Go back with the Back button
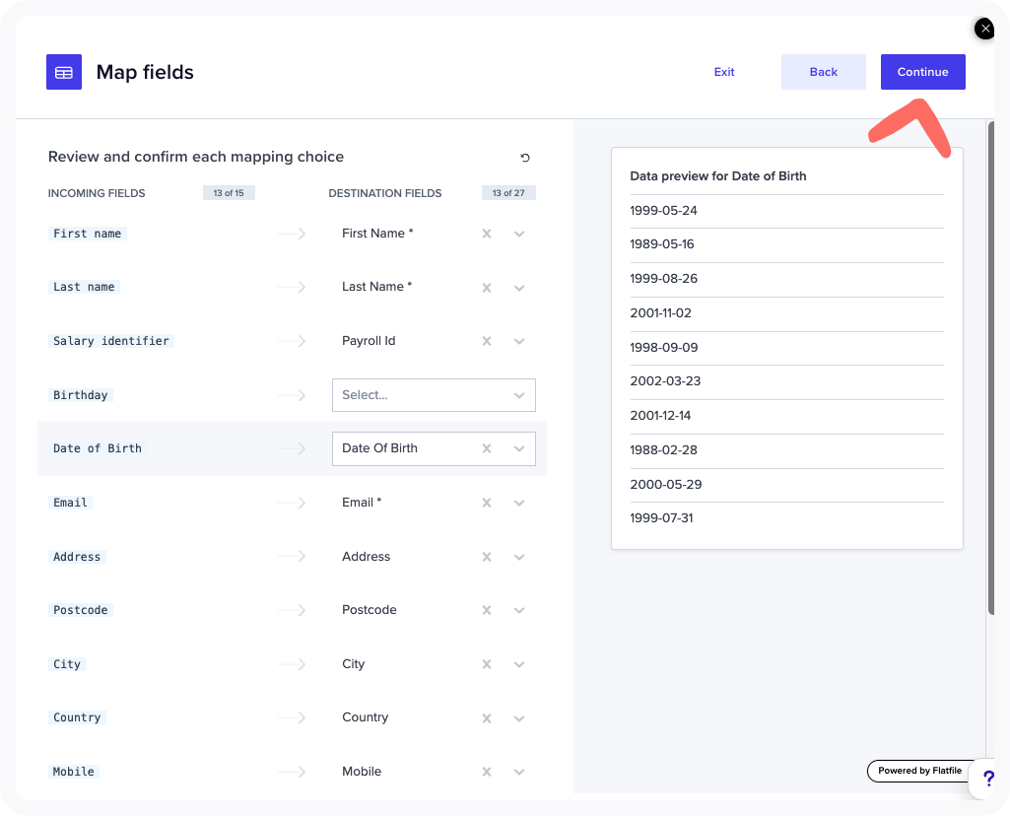1010x816 pixels. (823, 72)
